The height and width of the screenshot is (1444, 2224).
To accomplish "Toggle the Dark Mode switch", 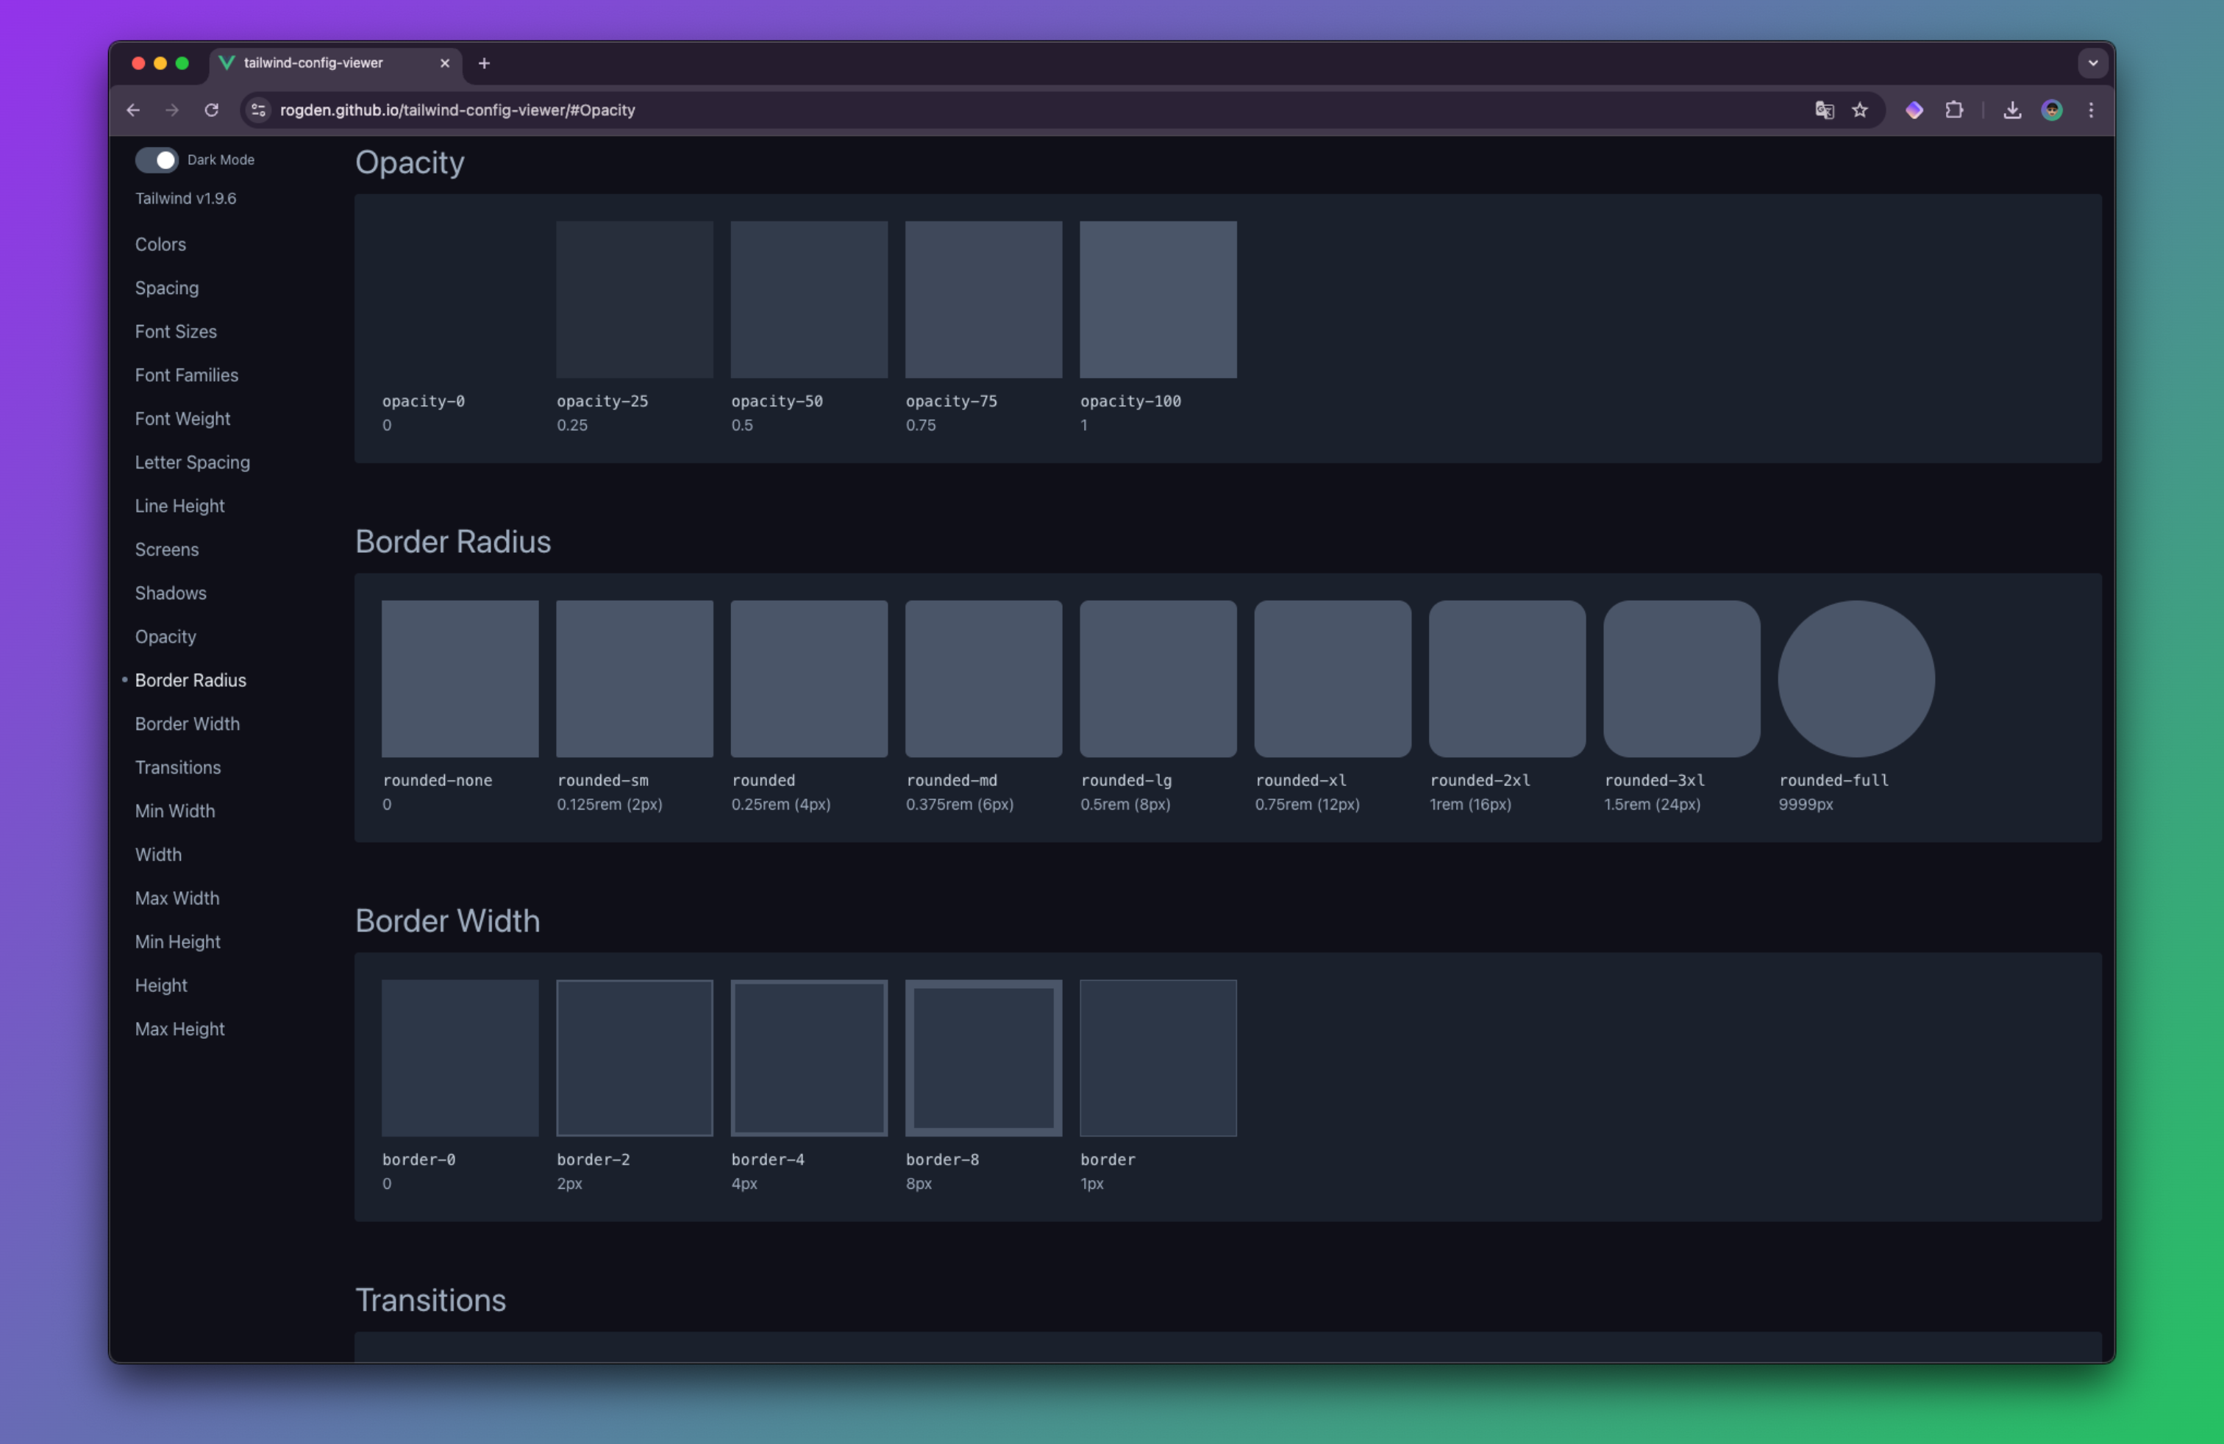I will [156, 160].
